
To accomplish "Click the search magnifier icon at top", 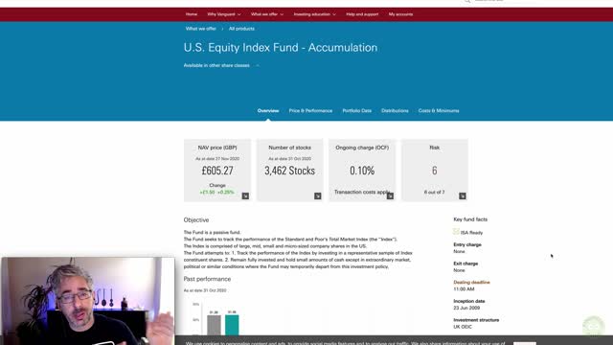I will coord(467,1).
